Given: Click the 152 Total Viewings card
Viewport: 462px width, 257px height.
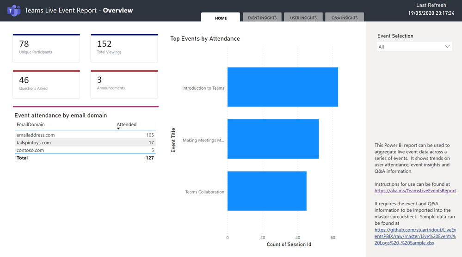Looking at the screenshot, I should click(x=124, y=48).
